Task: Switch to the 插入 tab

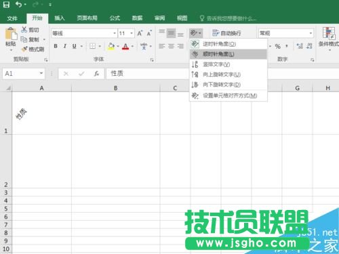Action: 60,18
